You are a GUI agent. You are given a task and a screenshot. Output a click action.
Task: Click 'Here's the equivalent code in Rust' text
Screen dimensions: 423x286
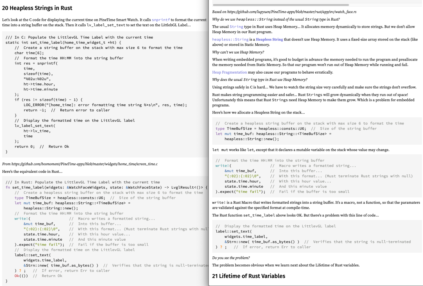[32, 172]
